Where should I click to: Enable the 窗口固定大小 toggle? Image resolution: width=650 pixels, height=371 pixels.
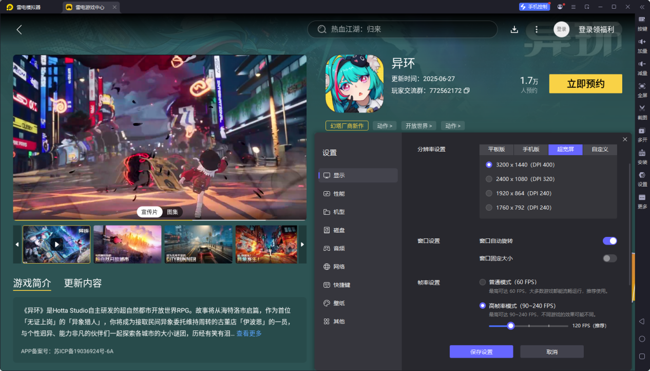[609, 258]
